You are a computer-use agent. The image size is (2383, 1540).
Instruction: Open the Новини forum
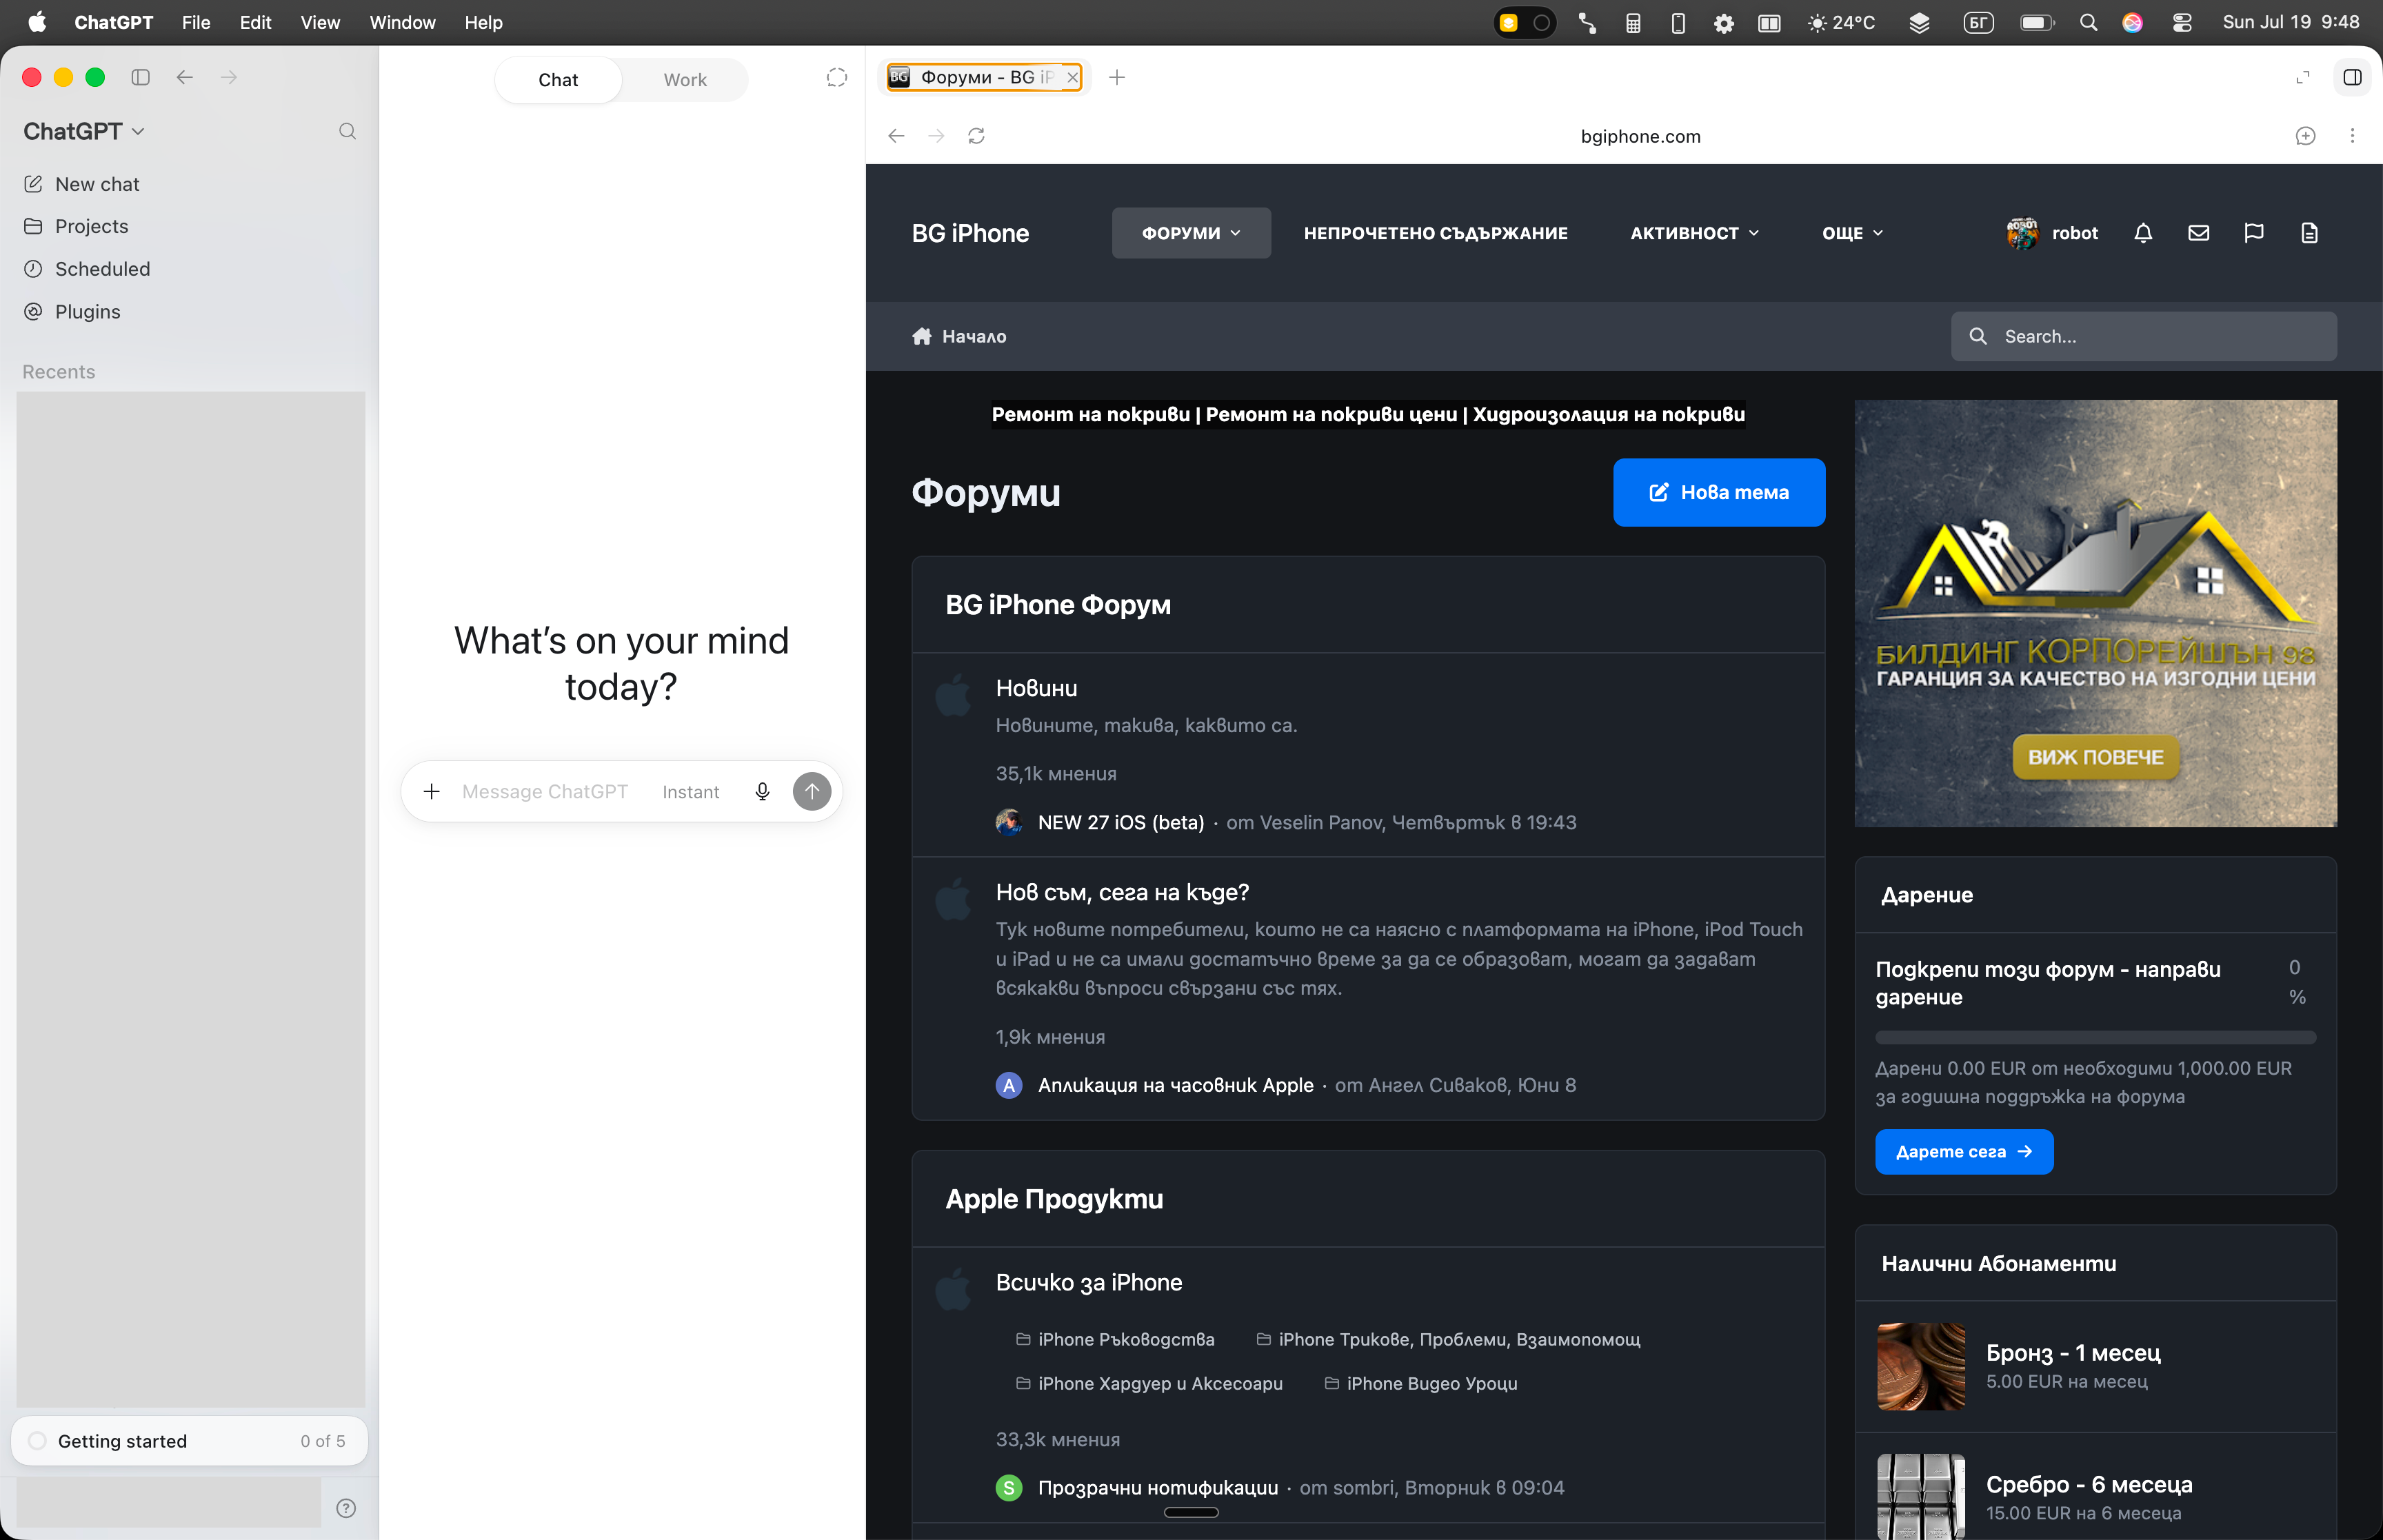[1036, 688]
